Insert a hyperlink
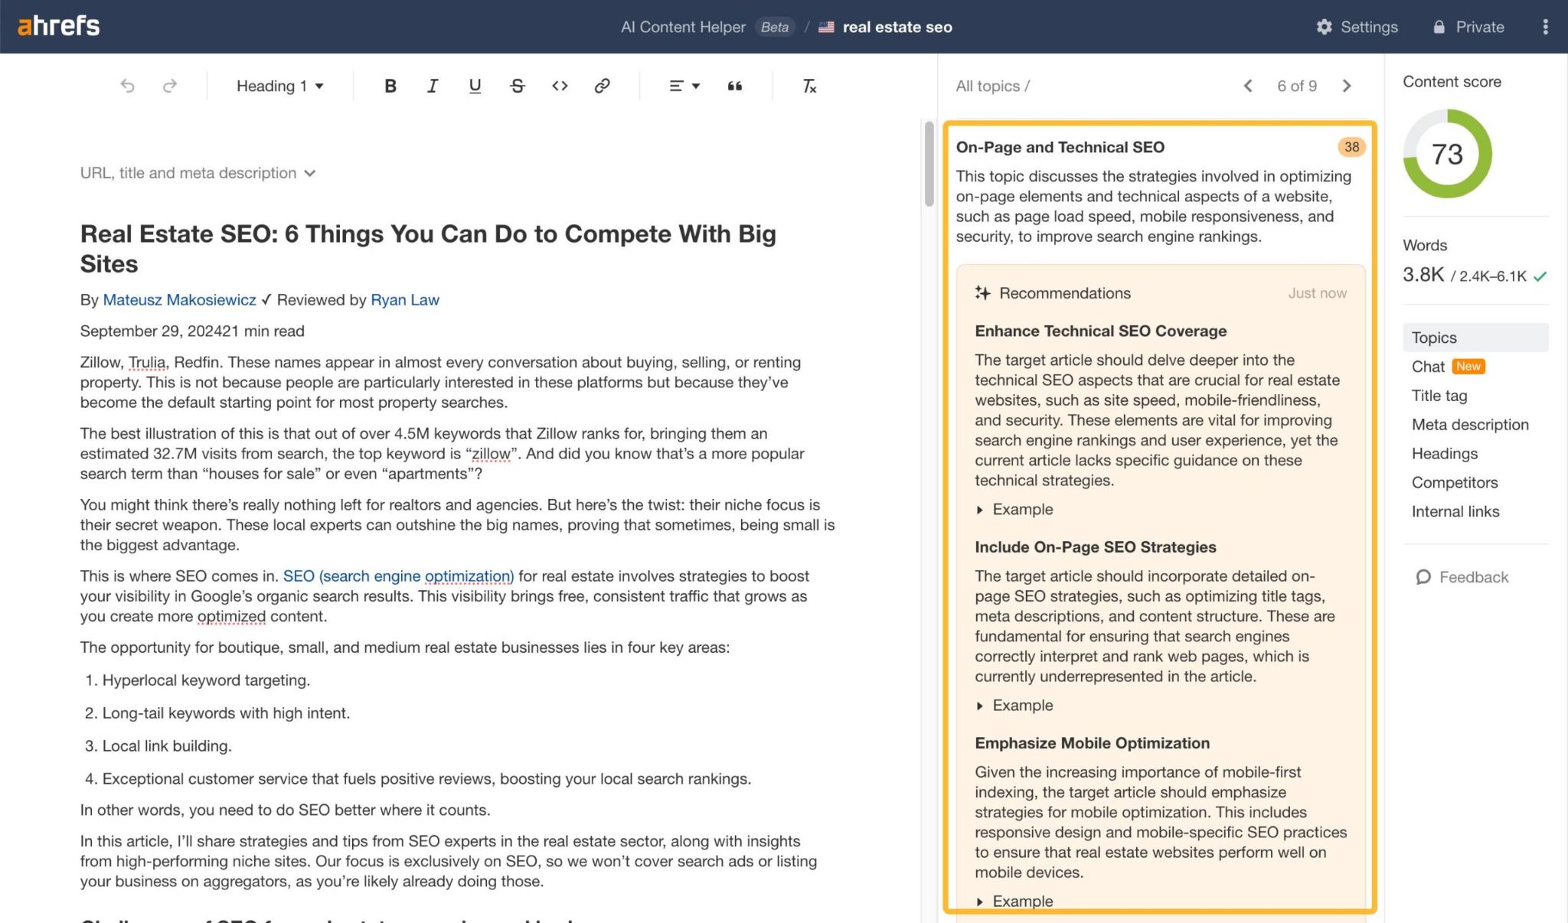 click(603, 86)
